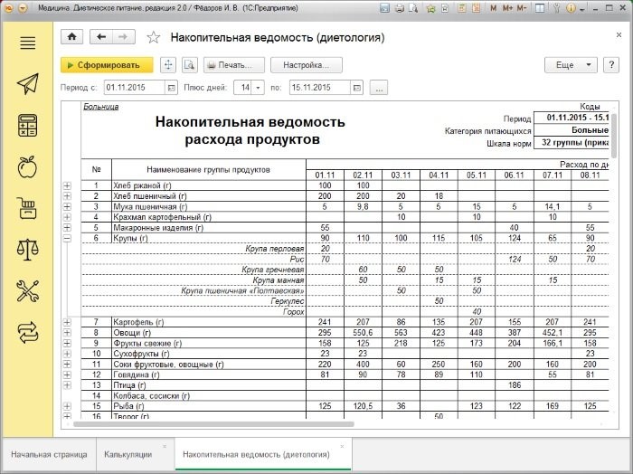
Task: Open the wrench and screwdriver settings icon
Action: pyautogui.click(x=28, y=291)
